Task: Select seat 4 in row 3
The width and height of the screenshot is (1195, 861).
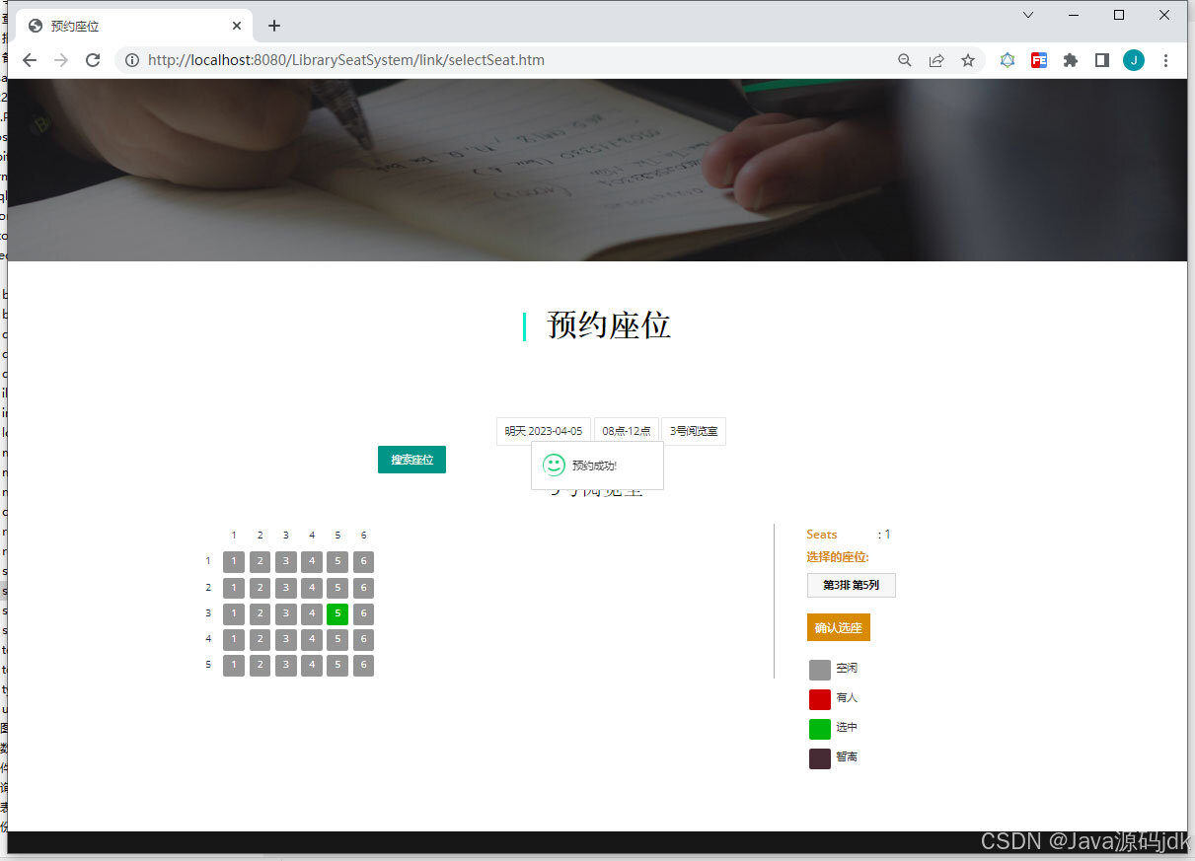Action: tap(312, 613)
